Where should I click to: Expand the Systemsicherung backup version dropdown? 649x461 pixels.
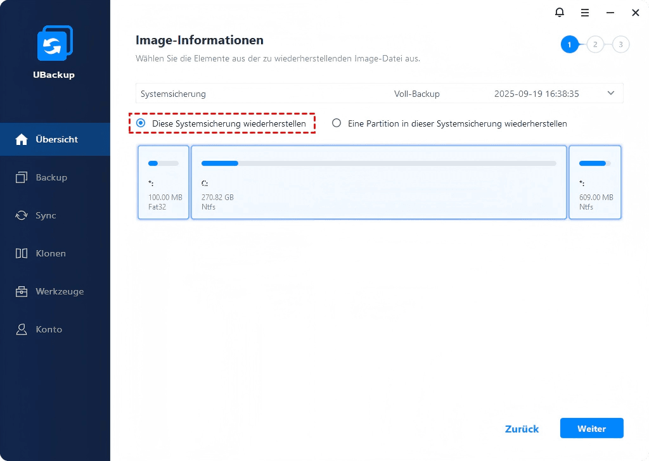(x=610, y=93)
